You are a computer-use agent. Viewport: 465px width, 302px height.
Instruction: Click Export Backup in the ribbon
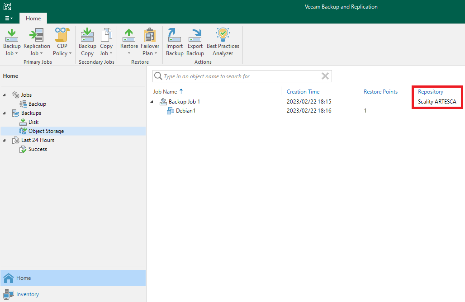(x=195, y=42)
